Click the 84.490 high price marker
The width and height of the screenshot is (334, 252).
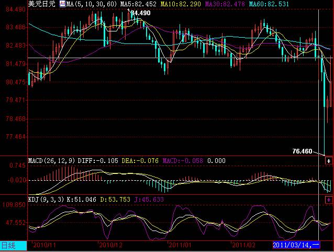pos(141,13)
